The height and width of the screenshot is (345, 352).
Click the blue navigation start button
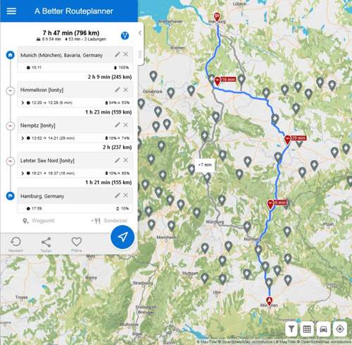pyautogui.click(x=122, y=237)
